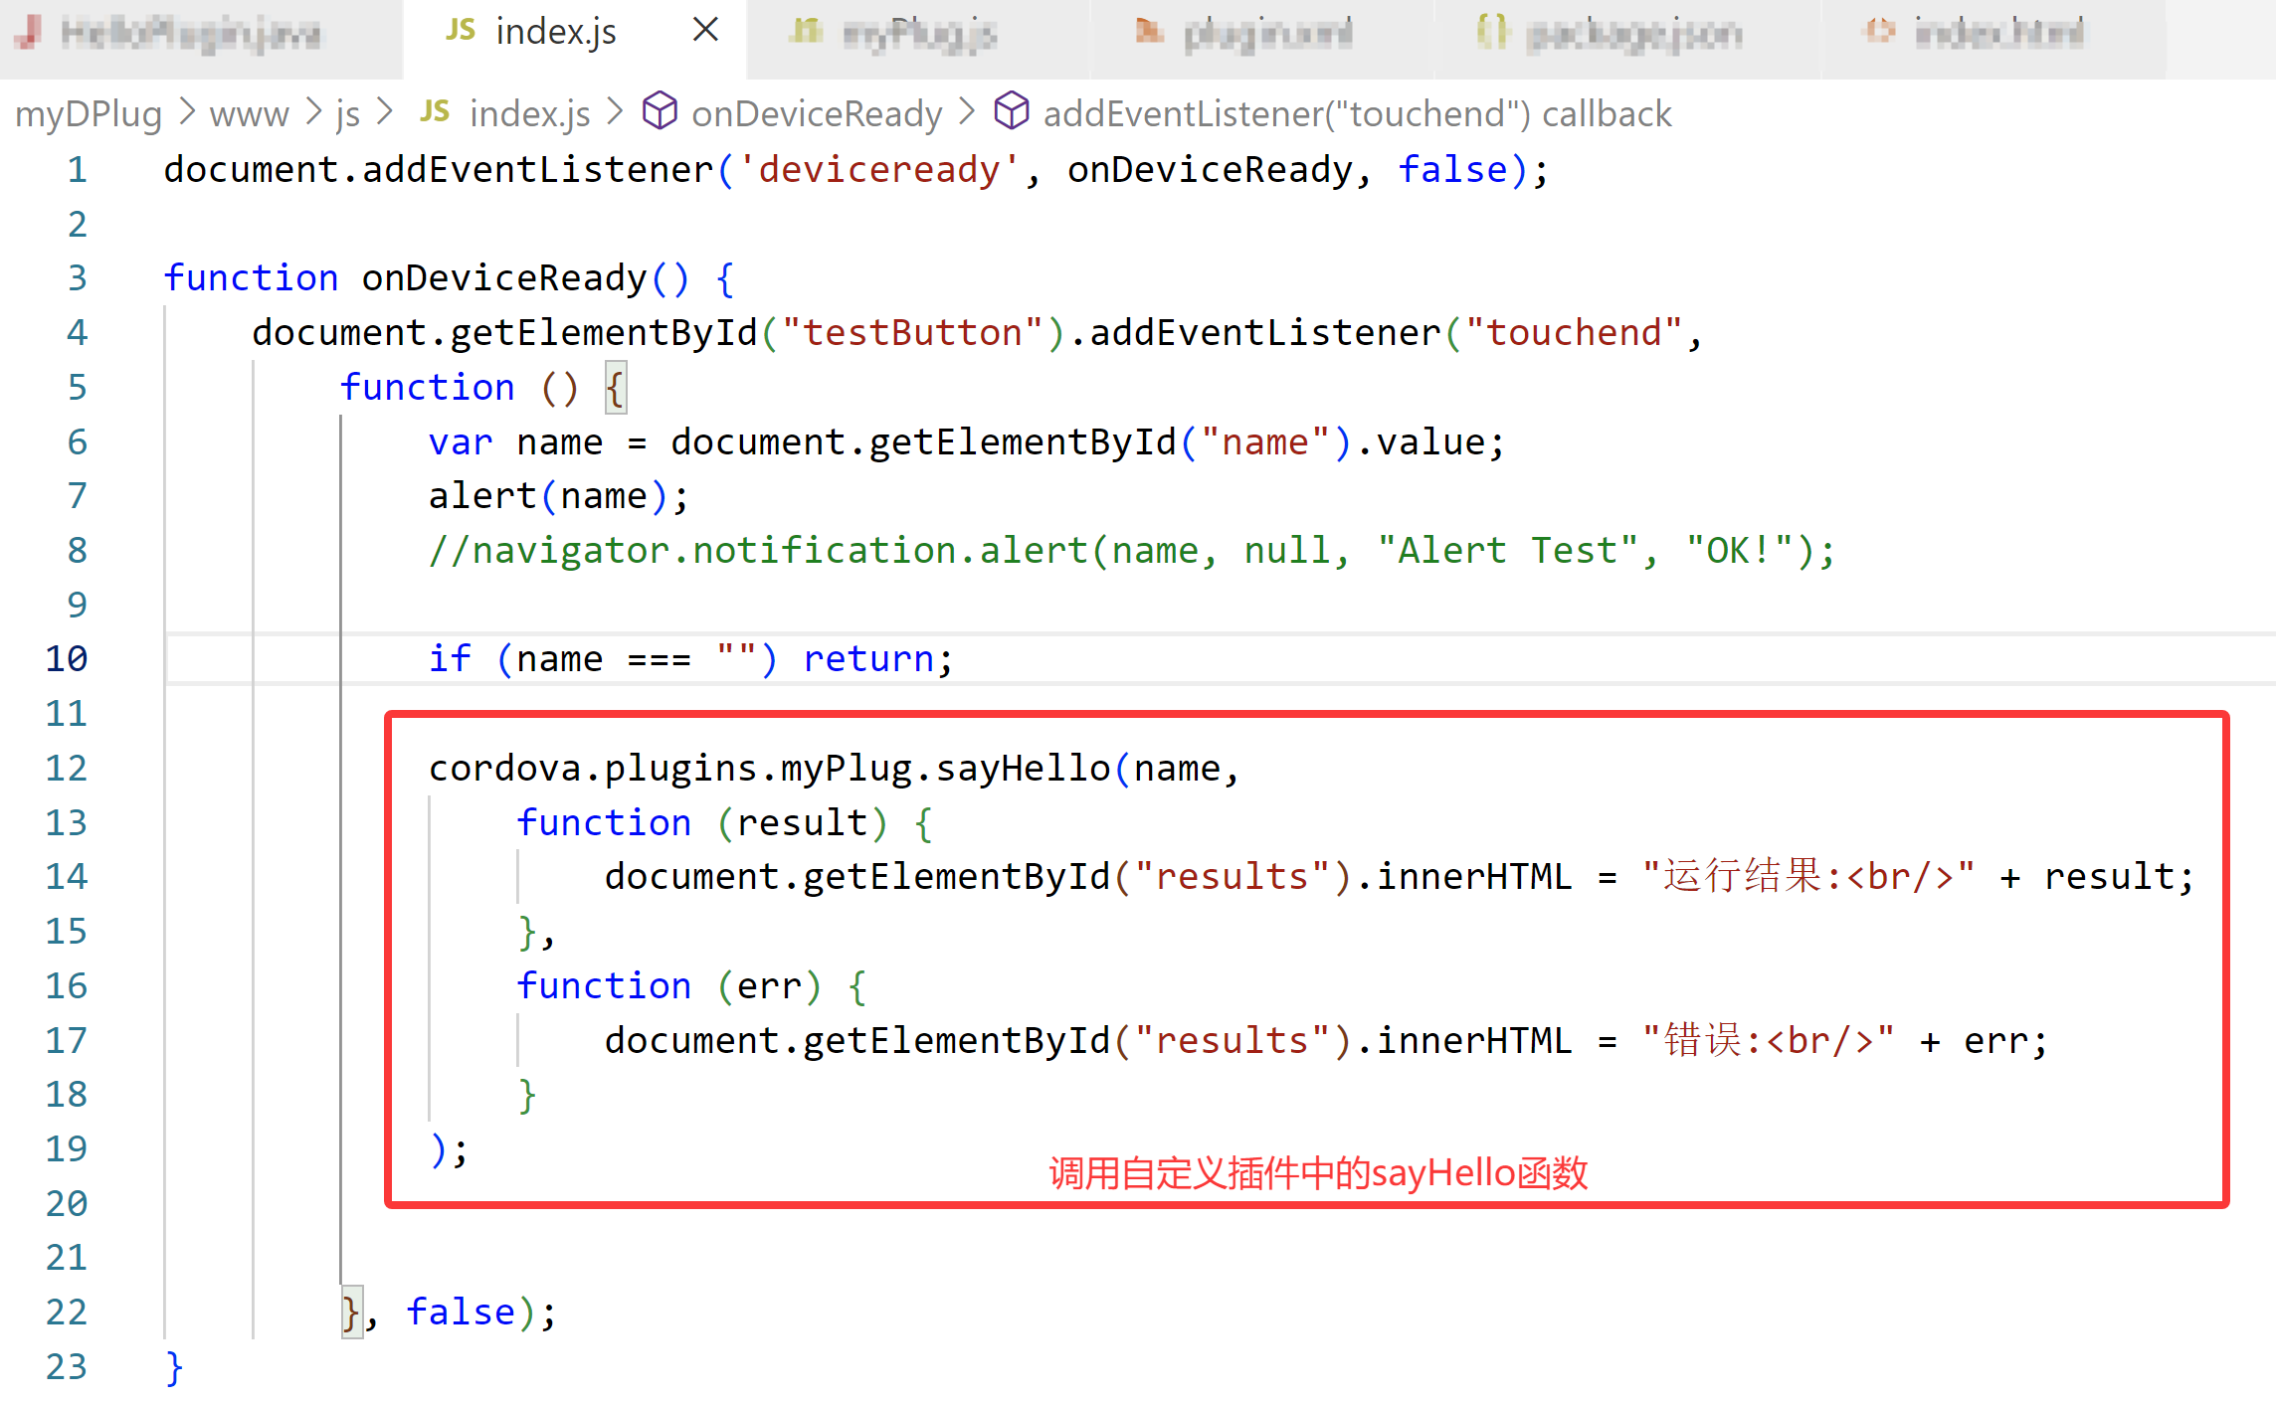Viewport: 2276px width, 1402px height.
Task: Expand the js folder breadcrumb
Action: (x=347, y=114)
